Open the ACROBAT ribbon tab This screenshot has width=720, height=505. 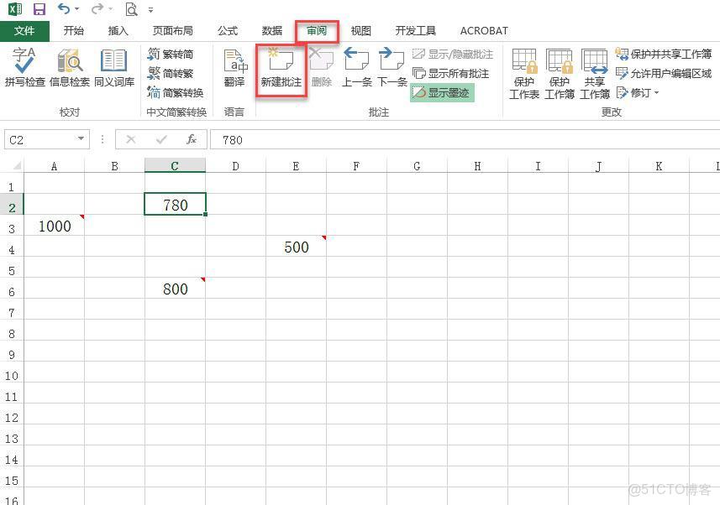(483, 30)
